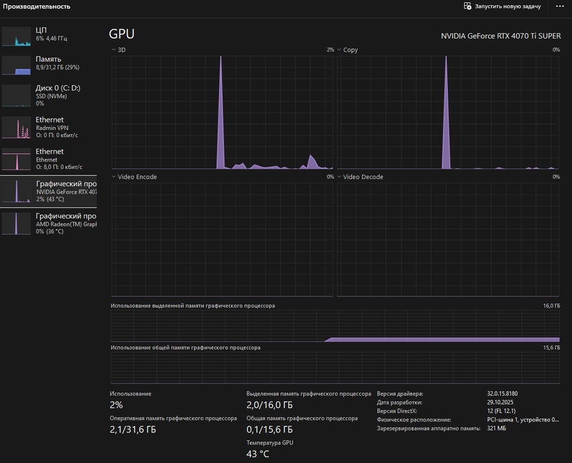Select the ЦП mini graph thumbnail
Viewport: 572px width, 463px height.
17,36
